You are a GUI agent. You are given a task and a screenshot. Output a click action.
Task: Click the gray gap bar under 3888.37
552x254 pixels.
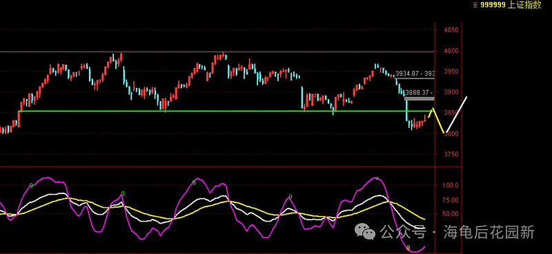[x=420, y=98]
